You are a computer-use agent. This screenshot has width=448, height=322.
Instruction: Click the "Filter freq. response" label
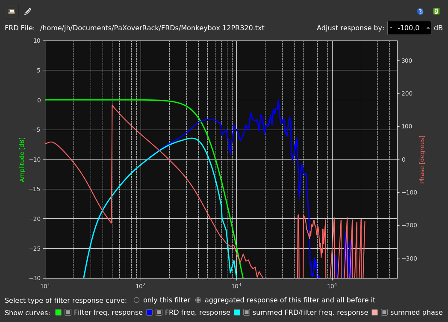[x=108, y=312]
